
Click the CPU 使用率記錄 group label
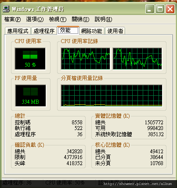pyautogui.click(x=79, y=41)
